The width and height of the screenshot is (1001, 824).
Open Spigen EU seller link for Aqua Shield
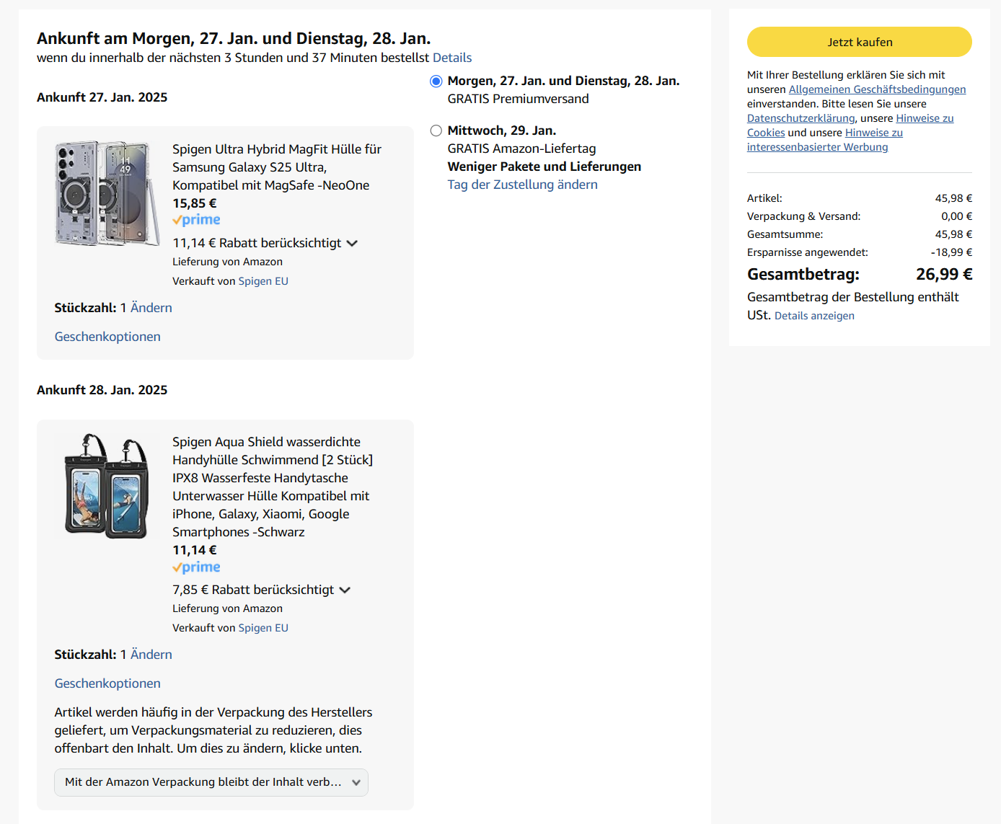pyautogui.click(x=263, y=628)
